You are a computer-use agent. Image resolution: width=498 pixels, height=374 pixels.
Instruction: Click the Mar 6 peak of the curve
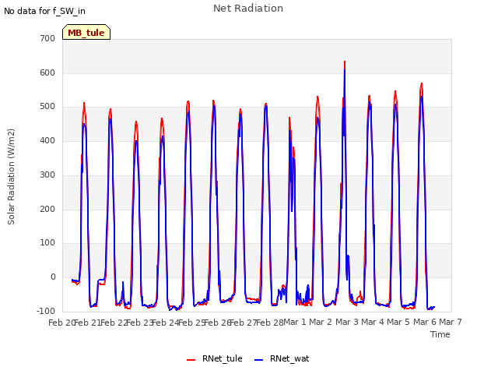pyautogui.click(x=422, y=83)
